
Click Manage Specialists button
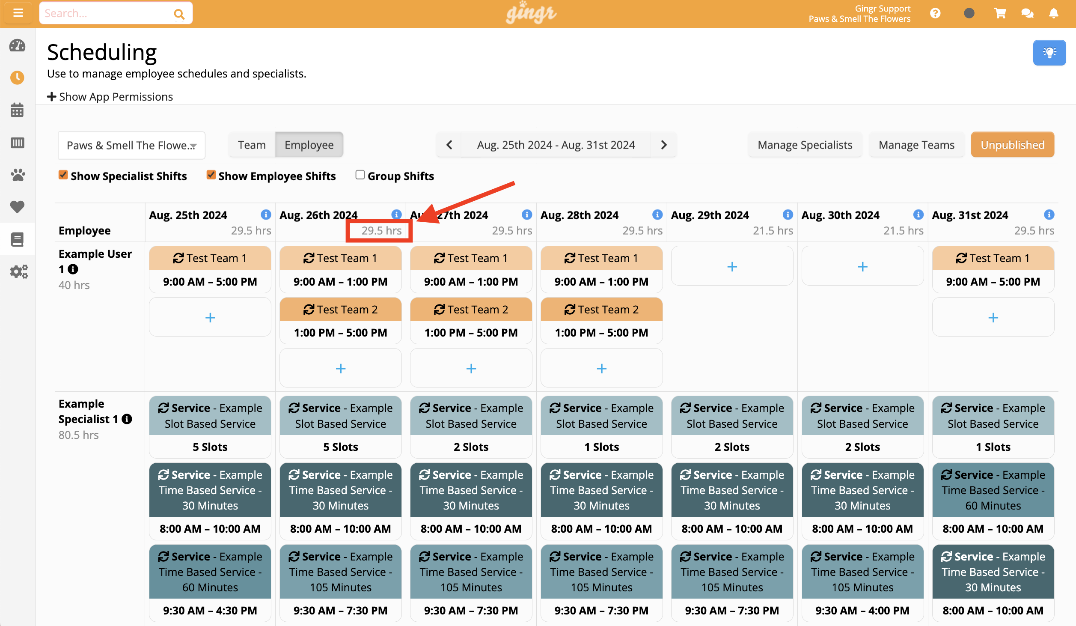pyautogui.click(x=805, y=145)
